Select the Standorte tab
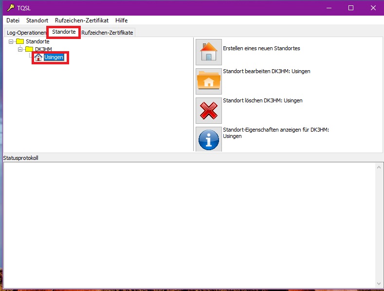This screenshot has height=291, width=384. click(64, 32)
